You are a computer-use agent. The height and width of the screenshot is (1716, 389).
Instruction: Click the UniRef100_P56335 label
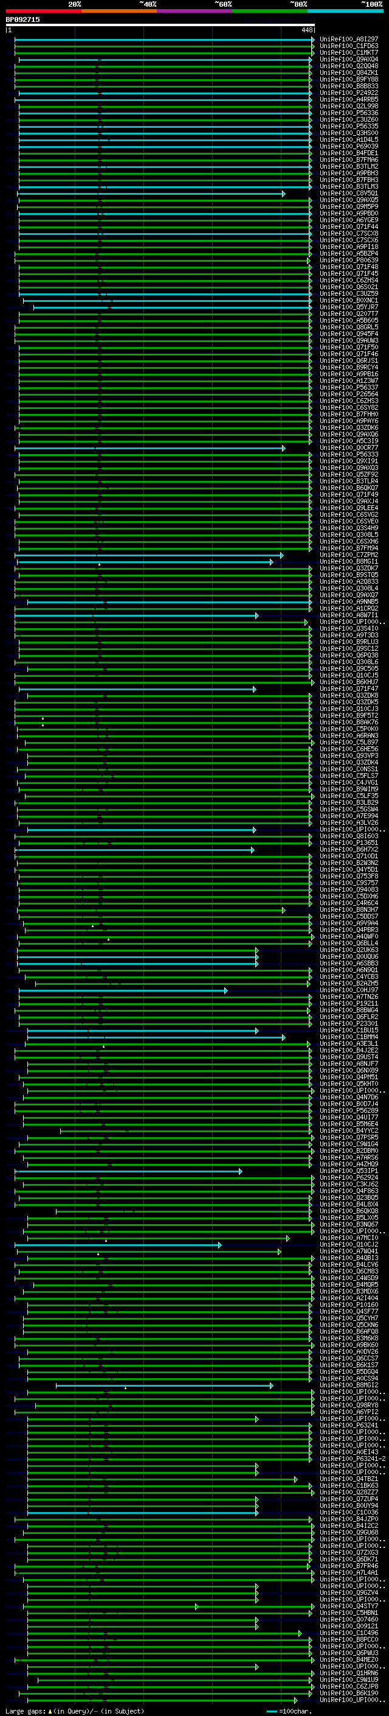[x=349, y=126]
